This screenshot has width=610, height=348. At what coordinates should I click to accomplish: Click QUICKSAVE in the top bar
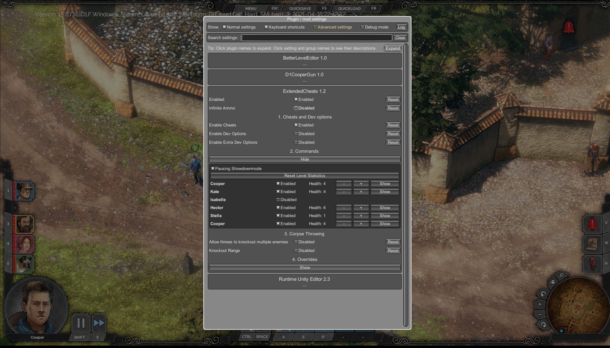pos(300,9)
